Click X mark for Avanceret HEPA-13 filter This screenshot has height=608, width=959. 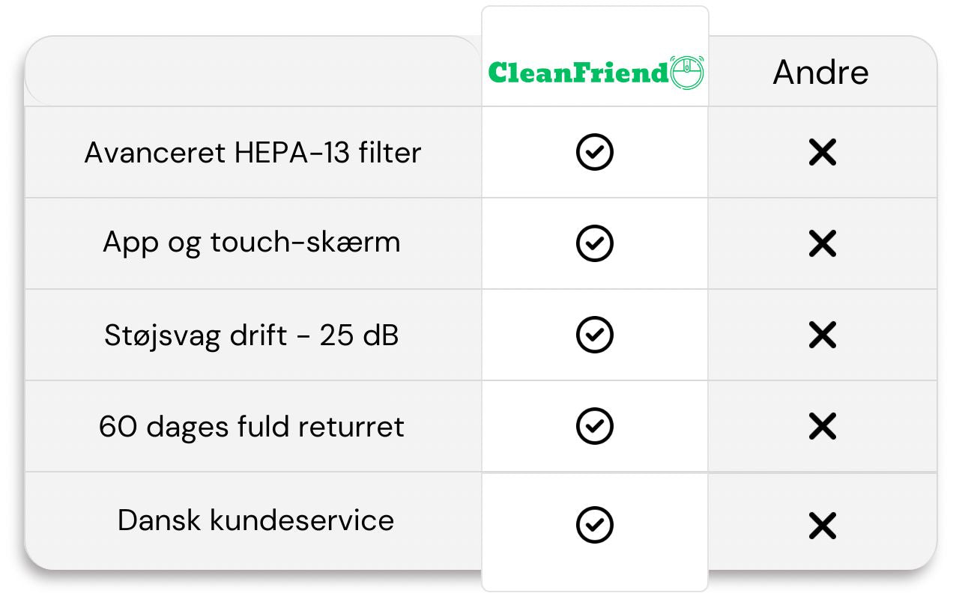823,153
